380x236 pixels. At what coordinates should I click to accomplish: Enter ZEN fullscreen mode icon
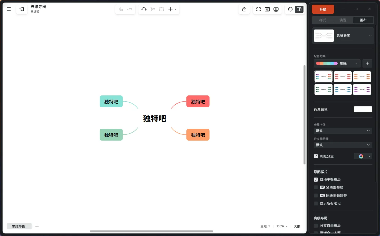(x=259, y=9)
